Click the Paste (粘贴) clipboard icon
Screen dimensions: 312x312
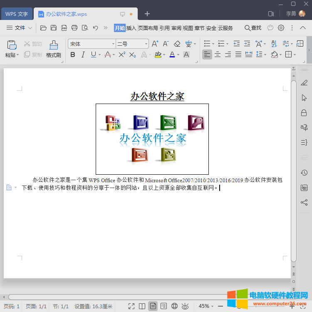(x=12, y=45)
